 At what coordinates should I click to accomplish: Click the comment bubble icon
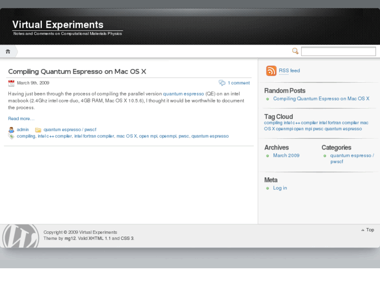point(222,83)
